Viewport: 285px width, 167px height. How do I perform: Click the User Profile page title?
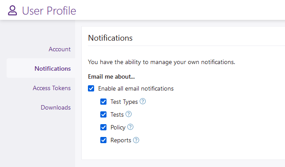(x=49, y=11)
